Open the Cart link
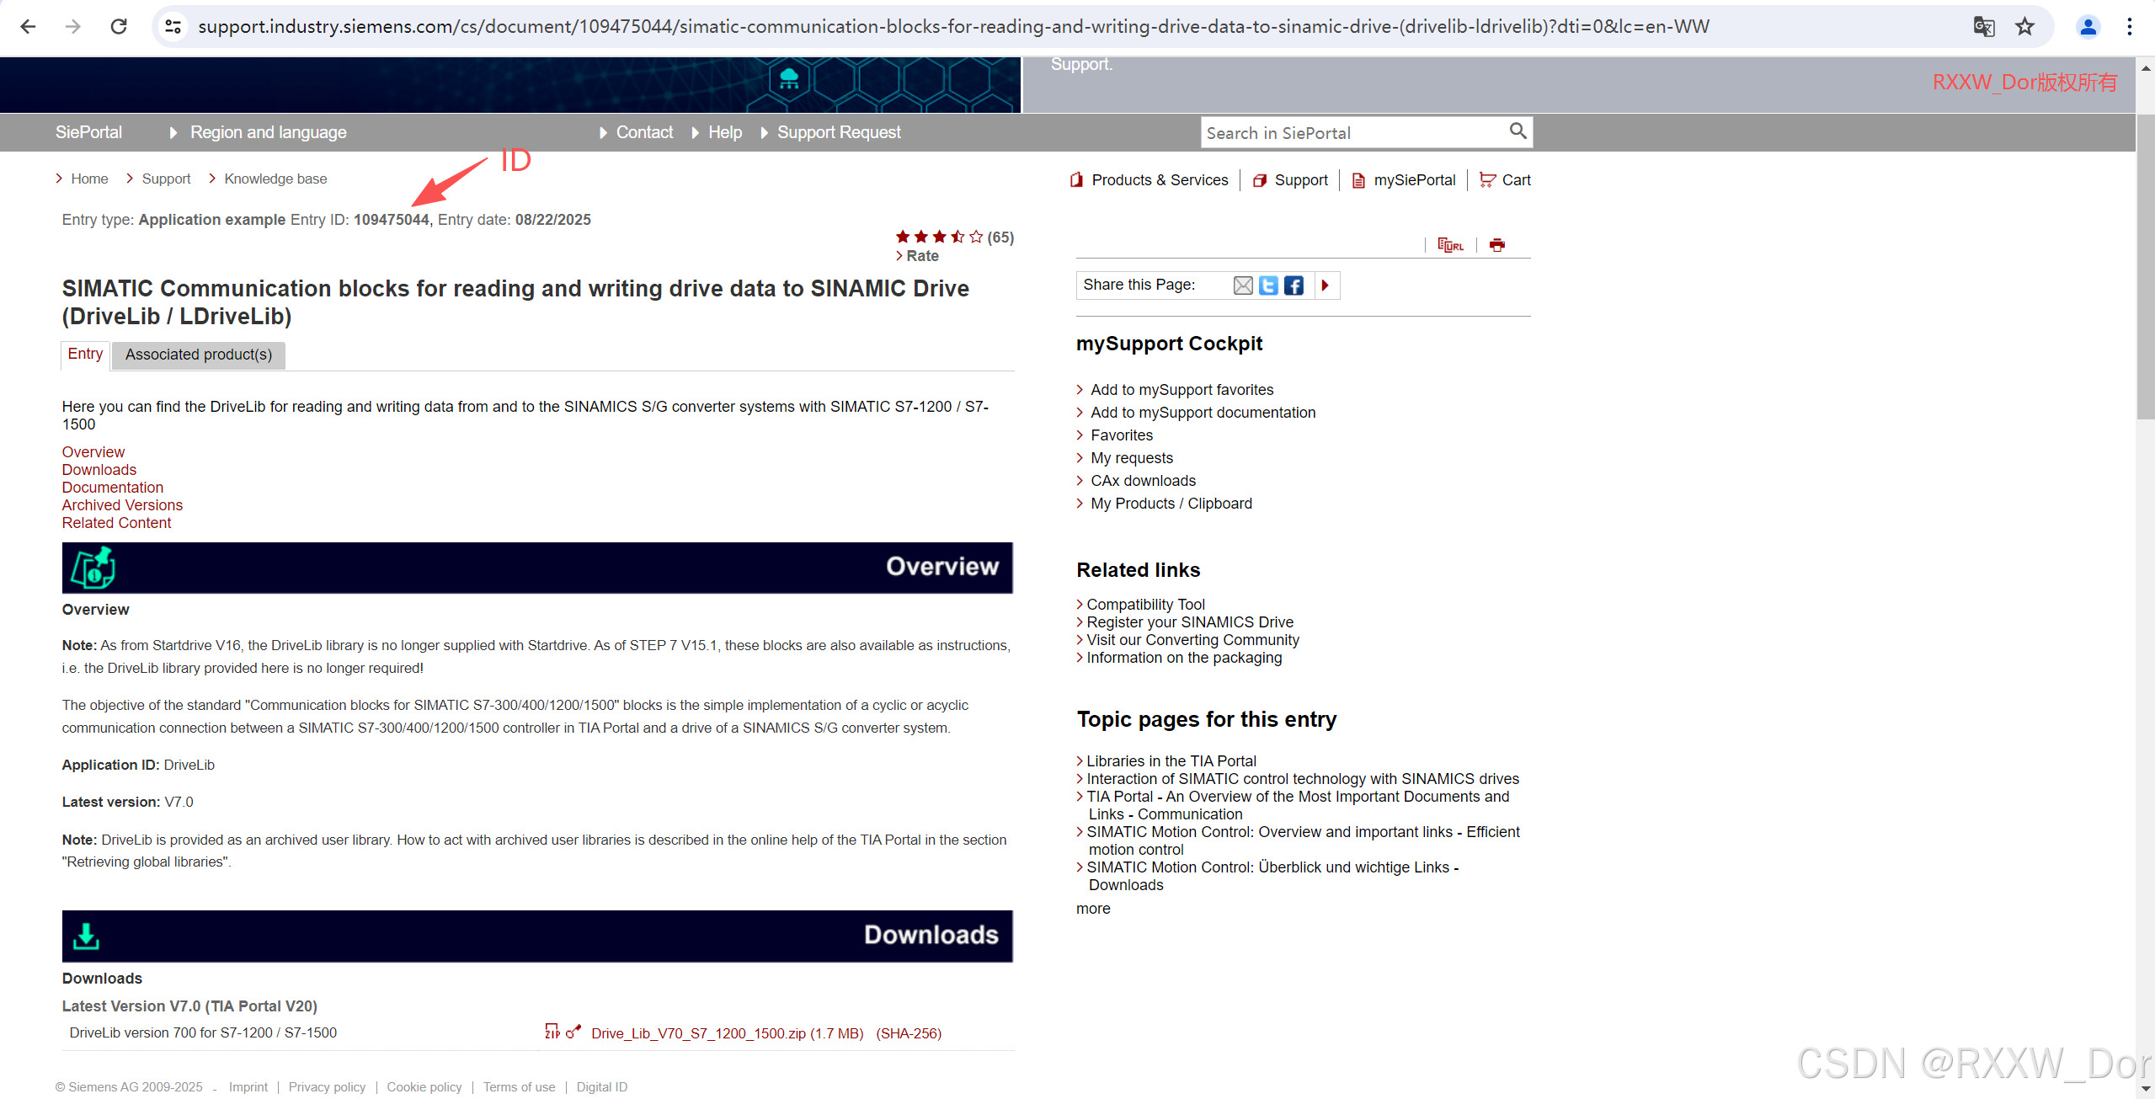 click(1515, 180)
